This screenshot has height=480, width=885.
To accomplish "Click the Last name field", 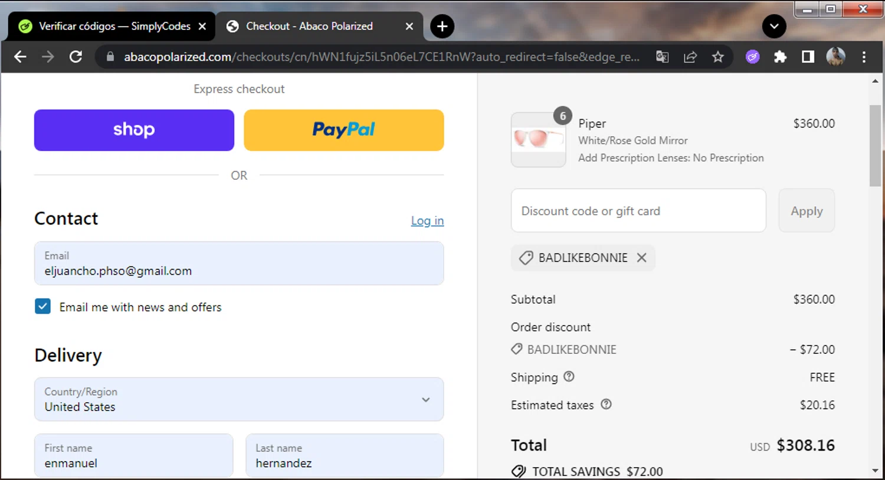I will click(345, 455).
